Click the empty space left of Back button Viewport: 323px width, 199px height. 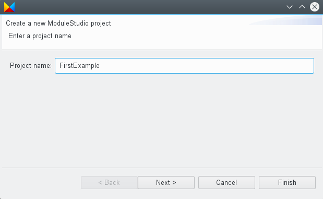[41, 182]
